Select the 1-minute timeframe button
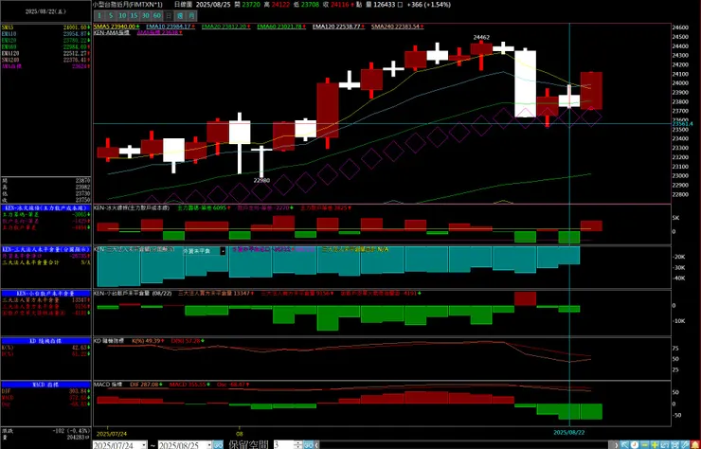The height and width of the screenshot is (449, 701). click(x=99, y=16)
